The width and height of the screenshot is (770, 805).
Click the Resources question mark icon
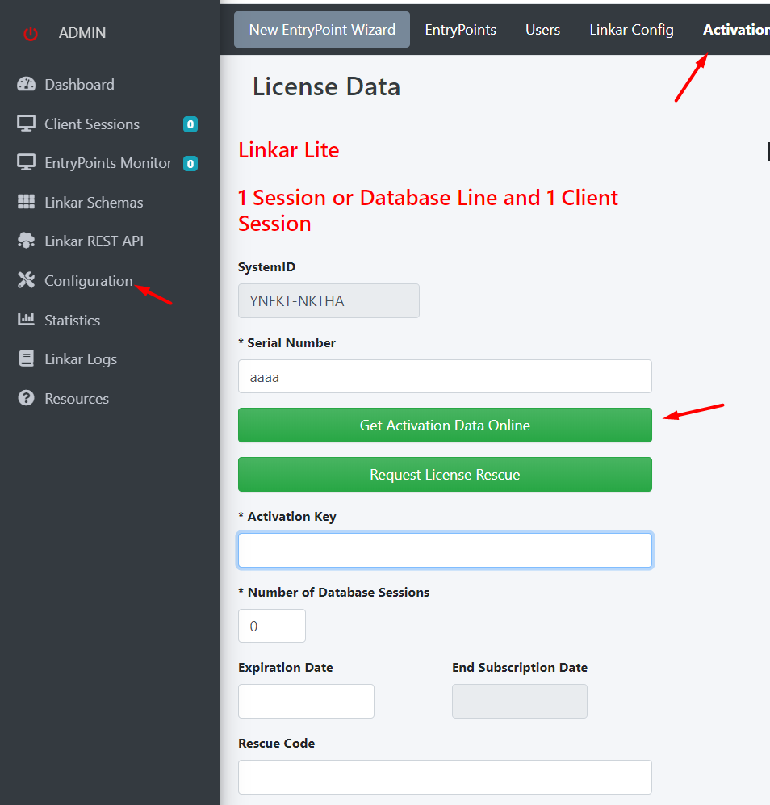(x=26, y=398)
